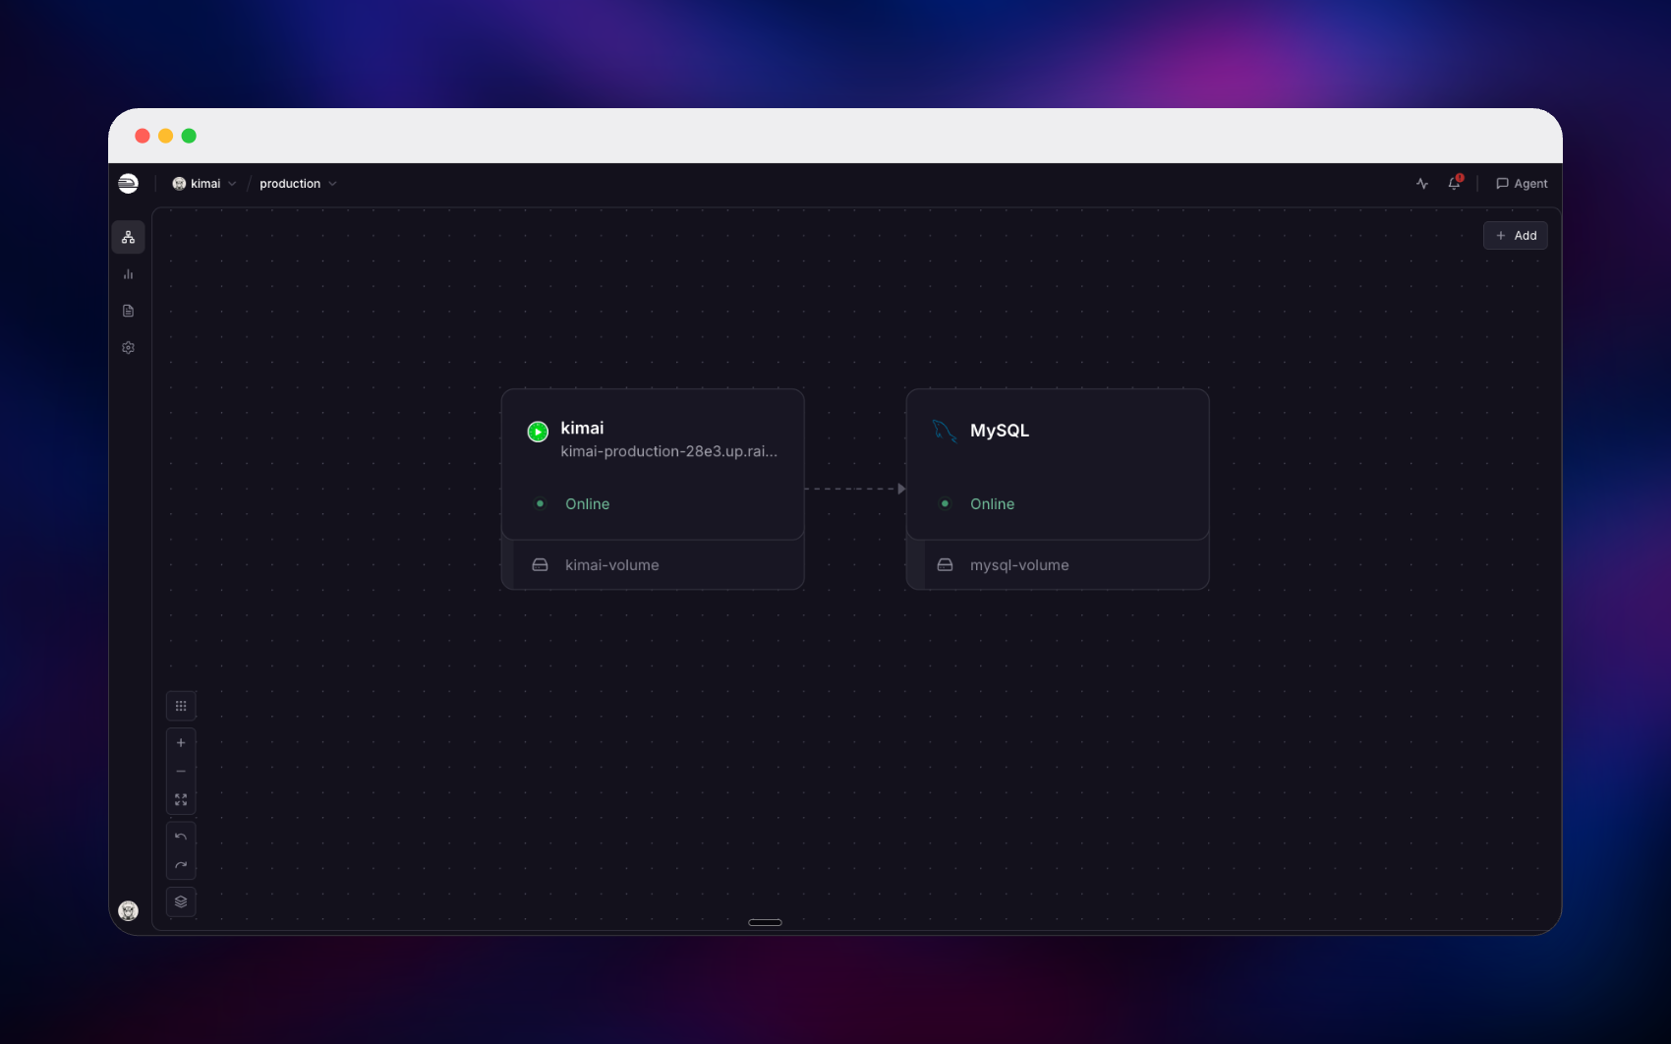The height and width of the screenshot is (1044, 1671).
Task: Zoom out on the canvas
Action: [181, 772]
